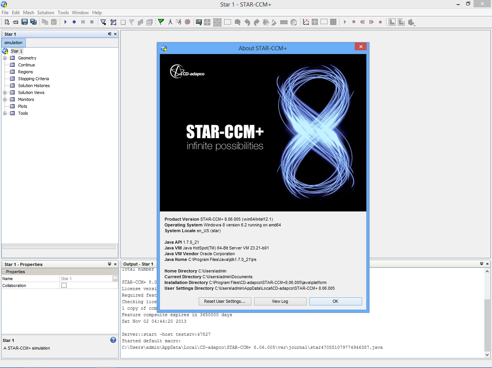
Task: Open the Star 1 Properties panel dropdown arrow
Action: click(x=110, y=264)
